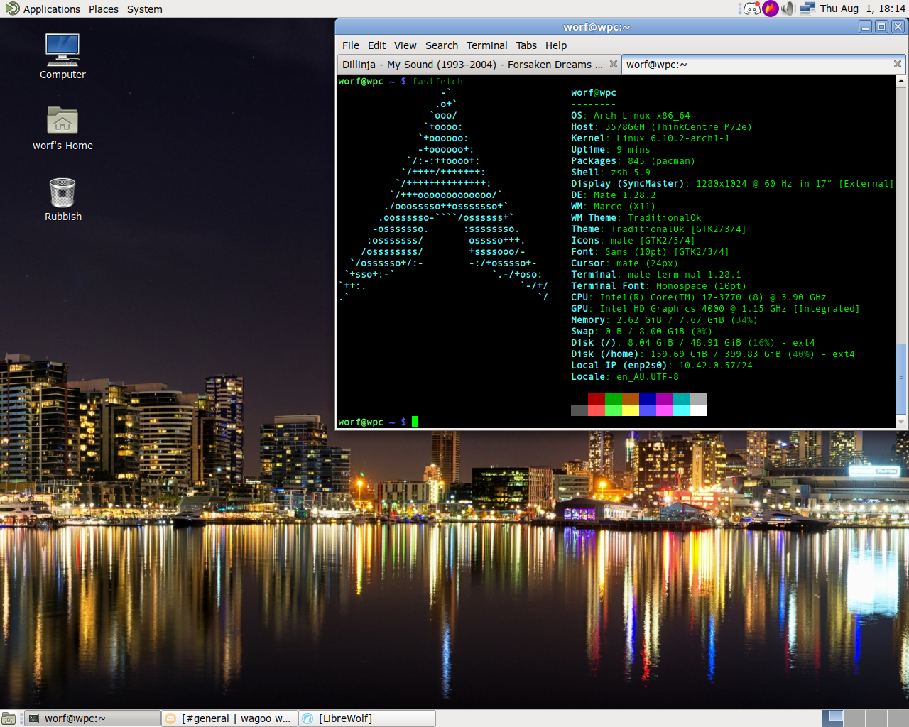Screen dimensions: 909x727
Task: Click the show desktop icon in bottom panel
Action: [x=9, y=718]
